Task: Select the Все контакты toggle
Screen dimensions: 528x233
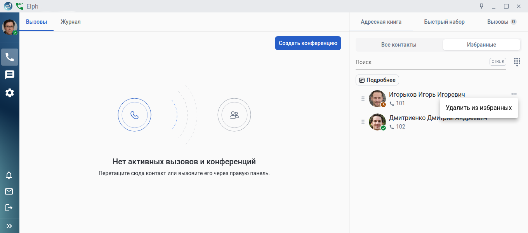Action: point(399,45)
